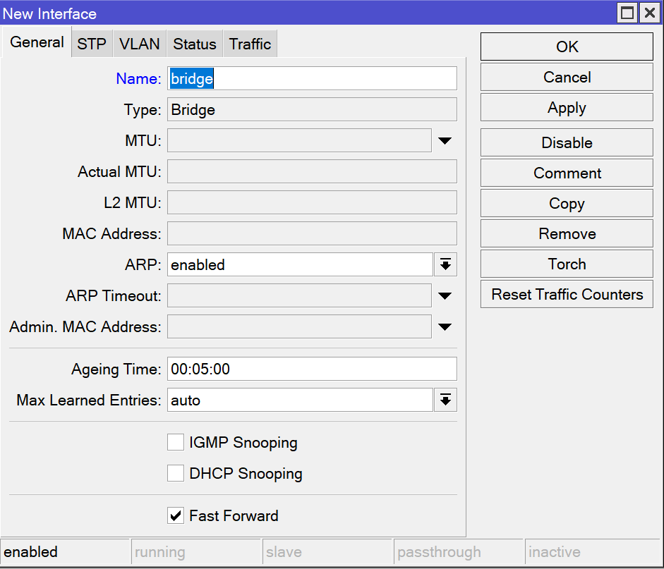Click the Ageing Time input field
Viewport: 664px width, 569px height.
pos(312,369)
